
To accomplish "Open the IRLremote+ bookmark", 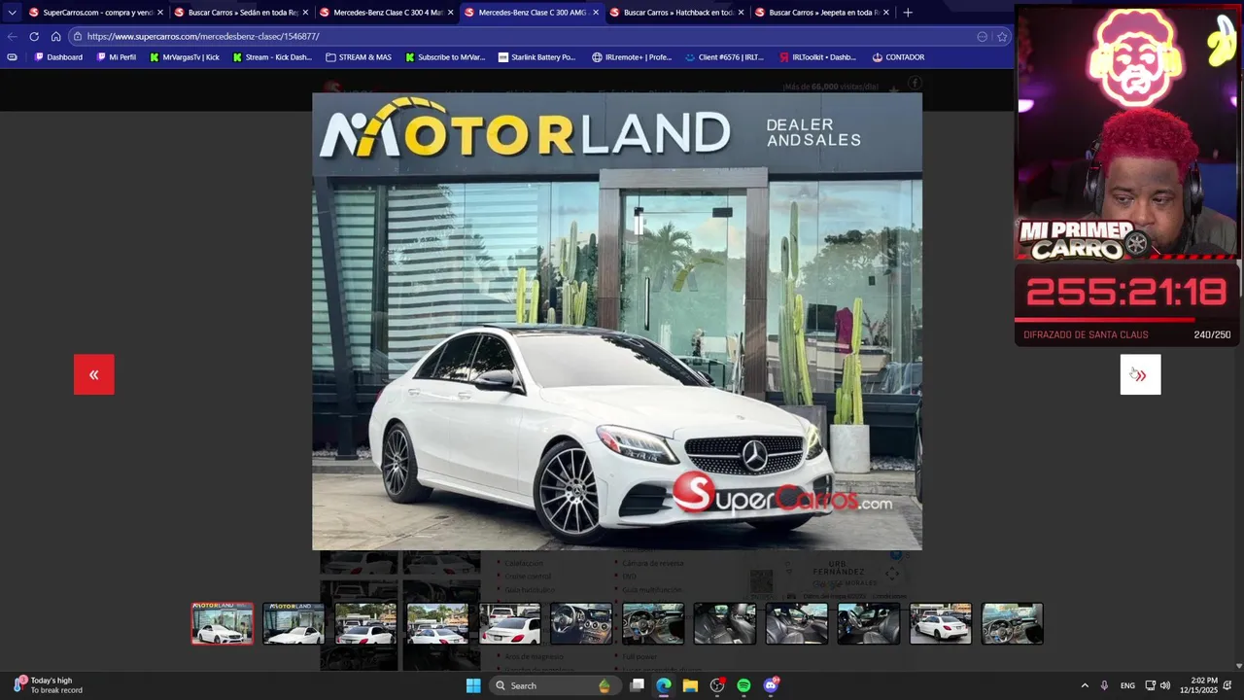I will click(x=632, y=57).
